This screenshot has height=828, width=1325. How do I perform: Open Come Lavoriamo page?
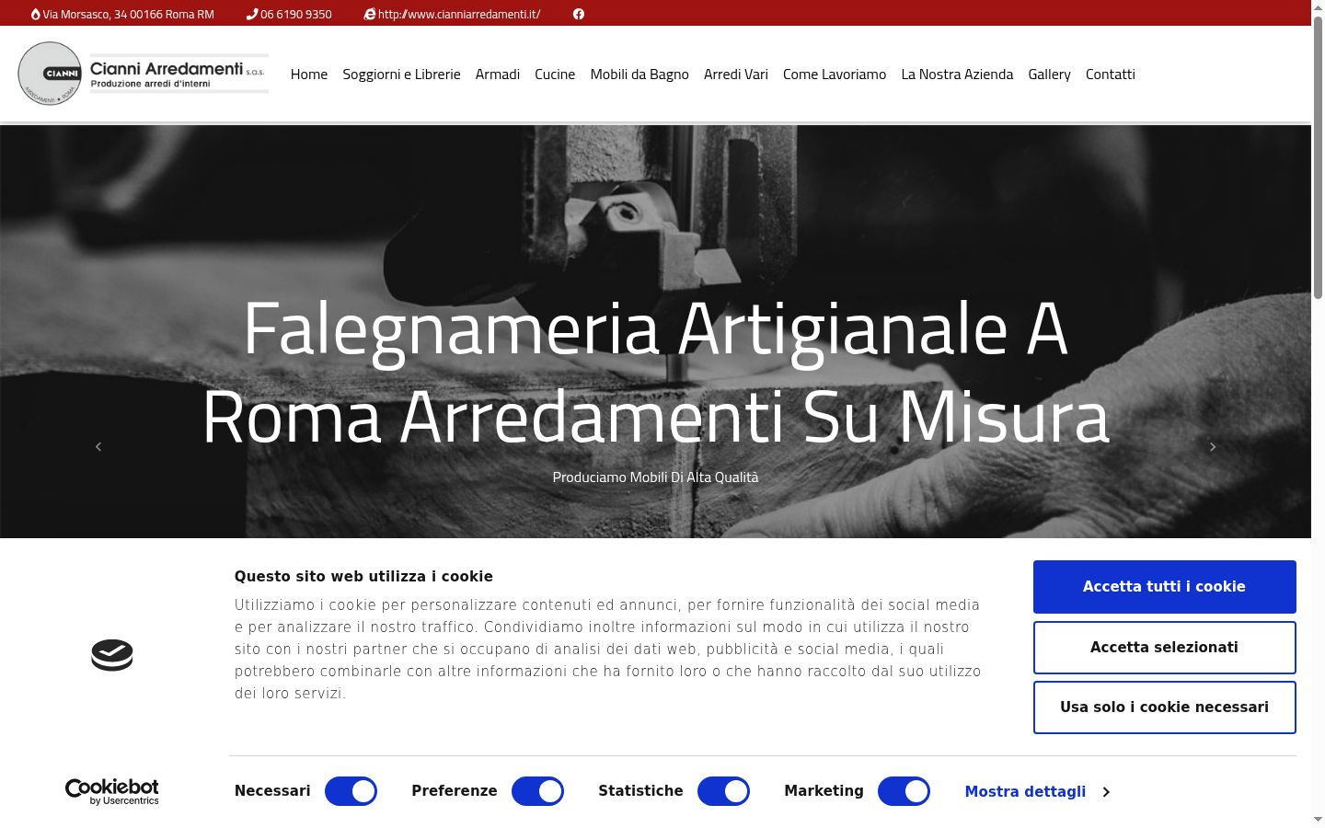835,75
